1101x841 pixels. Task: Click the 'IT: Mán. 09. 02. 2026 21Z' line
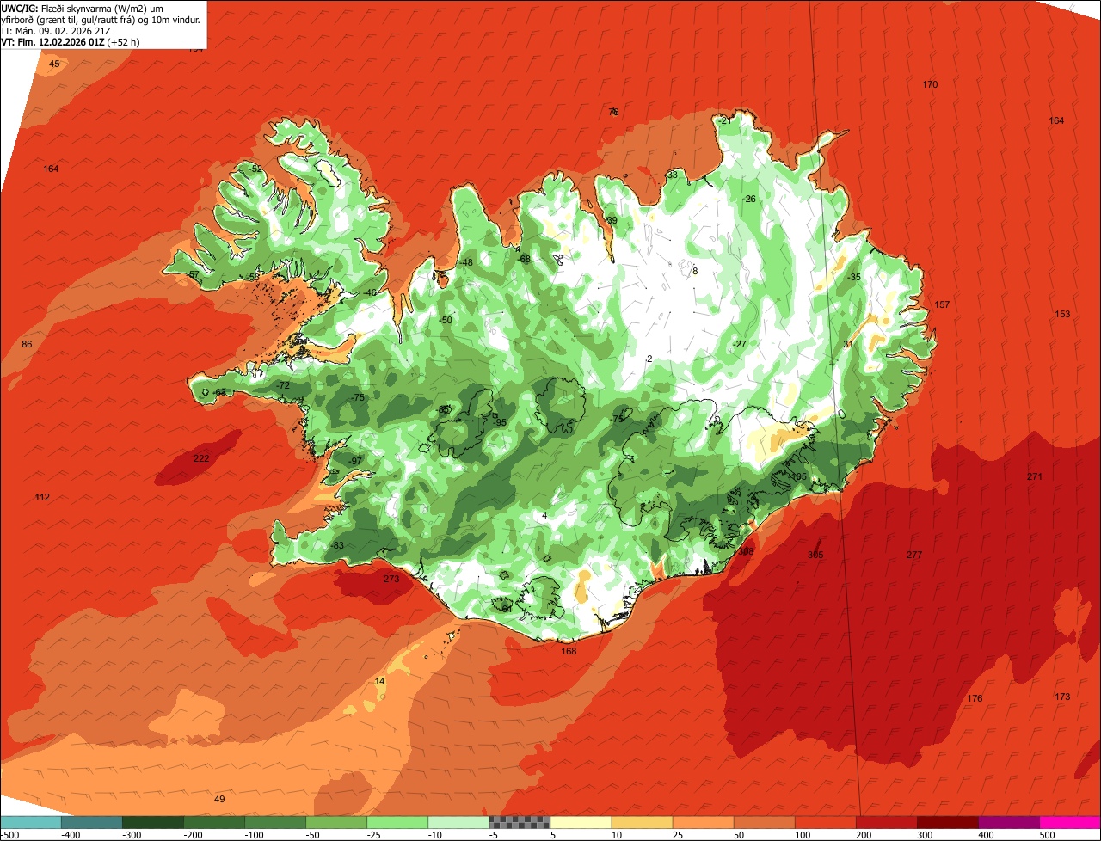tap(57, 30)
